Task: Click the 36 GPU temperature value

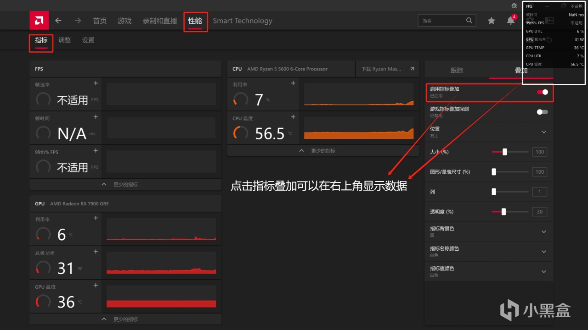Action: tap(66, 302)
